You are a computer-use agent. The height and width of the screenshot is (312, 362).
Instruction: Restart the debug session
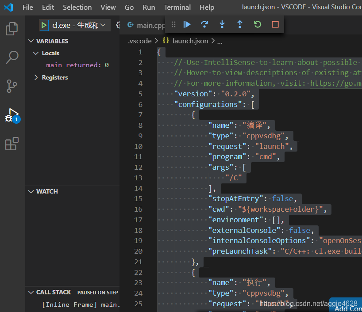click(x=258, y=24)
